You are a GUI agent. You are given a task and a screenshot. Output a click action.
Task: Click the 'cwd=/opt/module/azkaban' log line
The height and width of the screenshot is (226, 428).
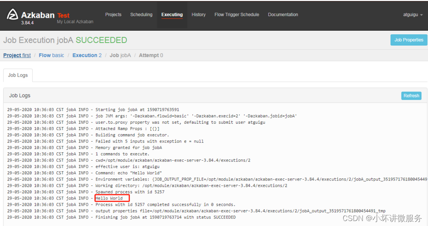click(x=129, y=160)
